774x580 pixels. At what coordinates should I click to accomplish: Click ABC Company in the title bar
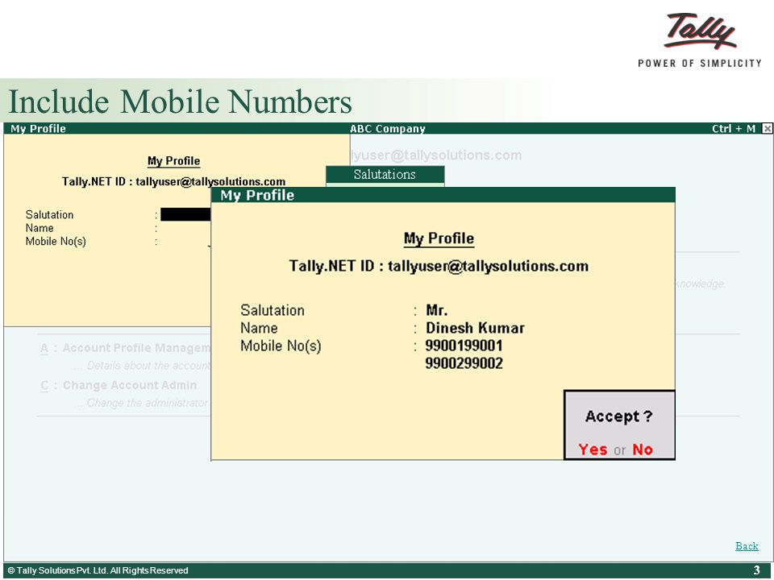click(388, 129)
